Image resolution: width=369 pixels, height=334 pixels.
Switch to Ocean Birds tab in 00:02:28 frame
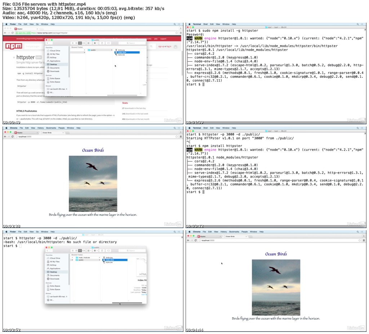pos(52,133)
